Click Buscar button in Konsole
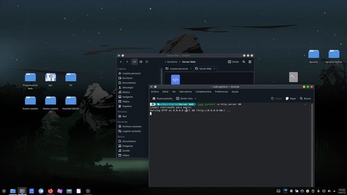347x195 pixels. pyautogui.click(x=305, y=99)
